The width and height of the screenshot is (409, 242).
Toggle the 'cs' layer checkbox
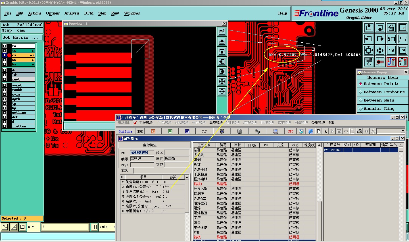click(x=5, y=55)
